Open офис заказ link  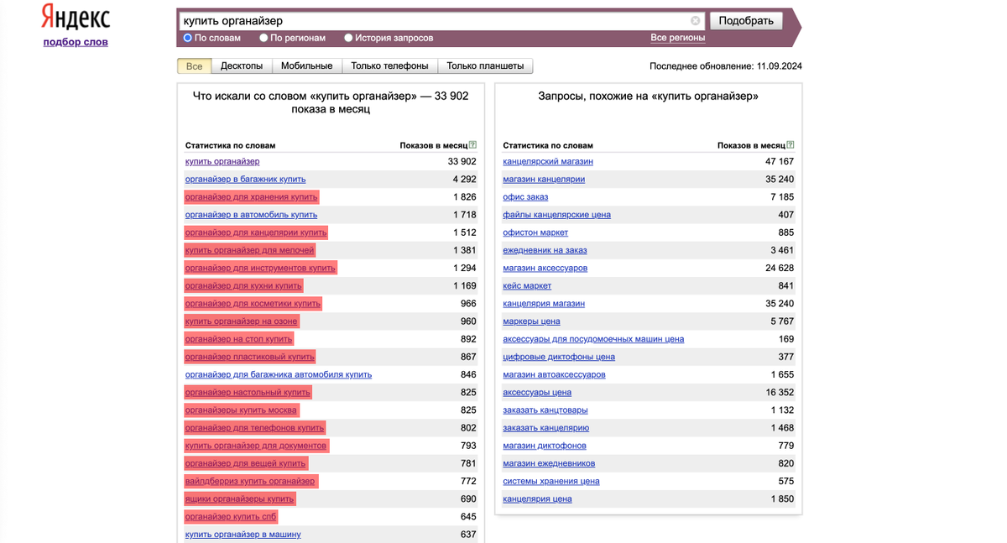(x=525, y=197)
